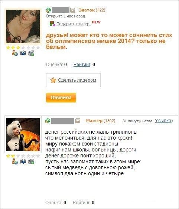The height and width of the screenshot is (209, 179).
Task: Click the gift sticker icon
Action: tap(53, 23)
